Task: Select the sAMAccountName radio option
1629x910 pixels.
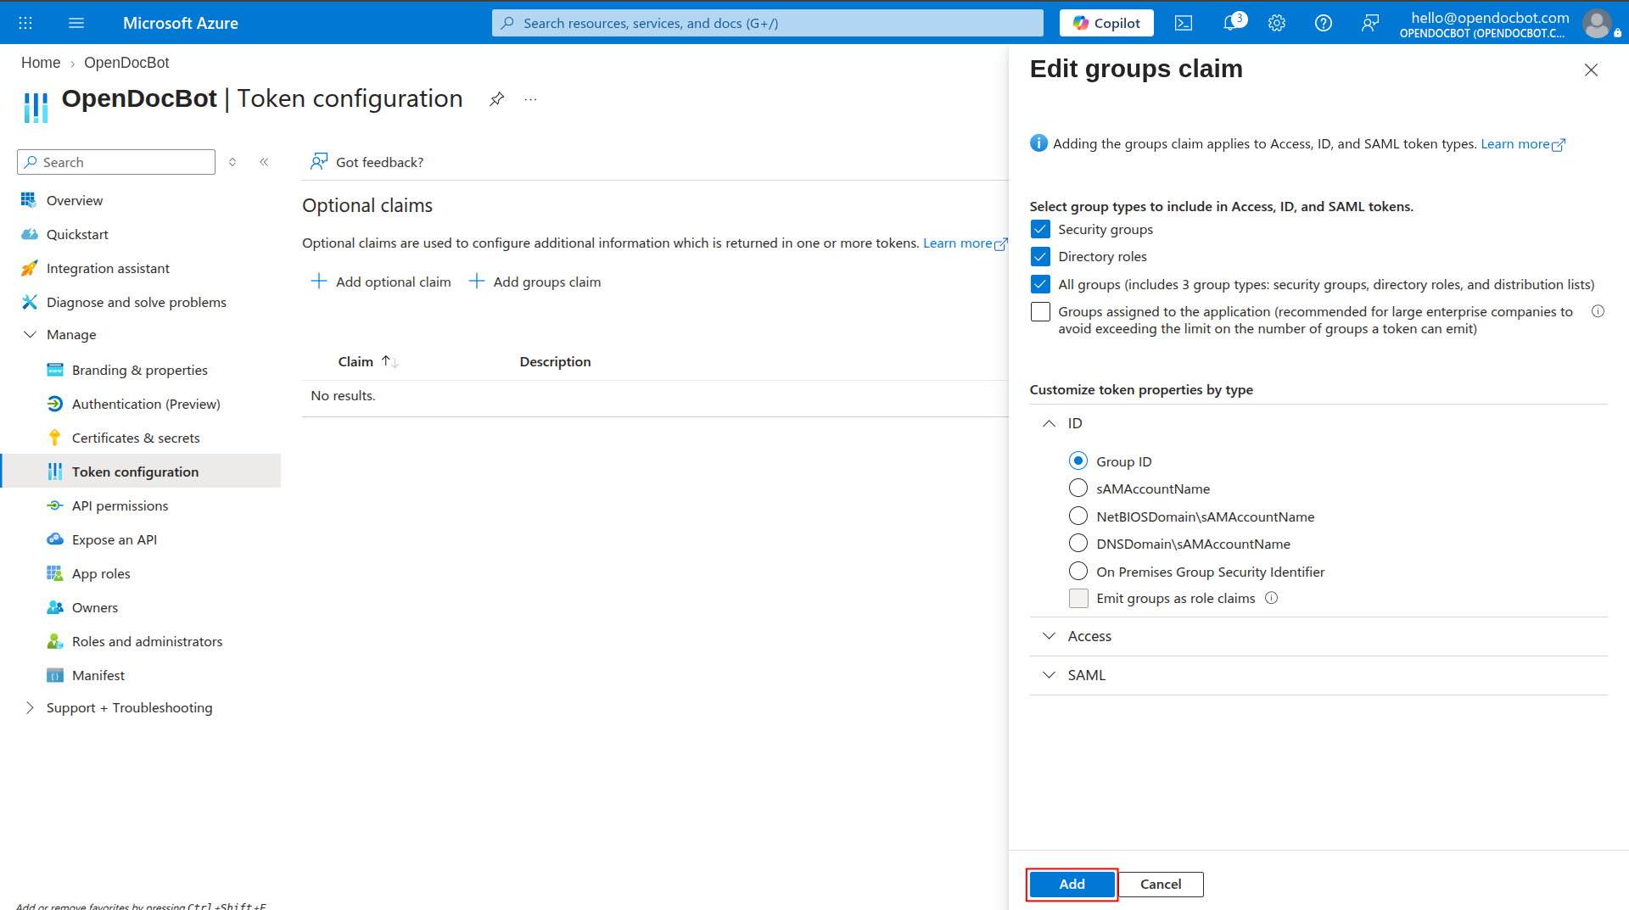Action: [x=1078, y=488]
